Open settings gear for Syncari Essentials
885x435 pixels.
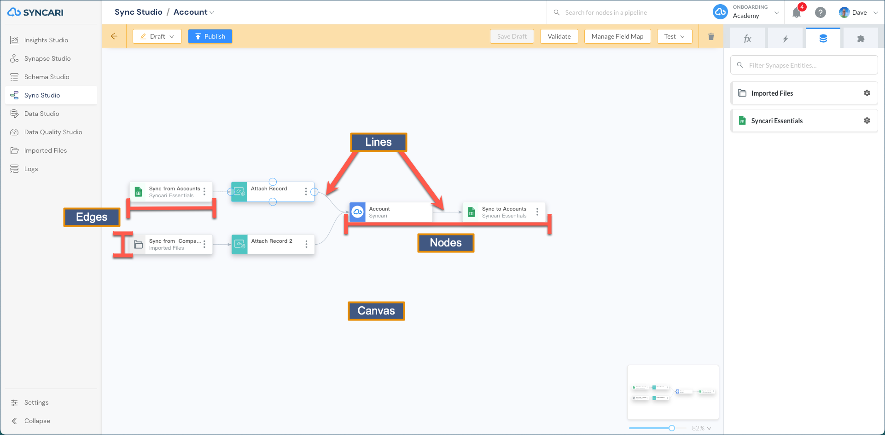(x=867, y=120)
